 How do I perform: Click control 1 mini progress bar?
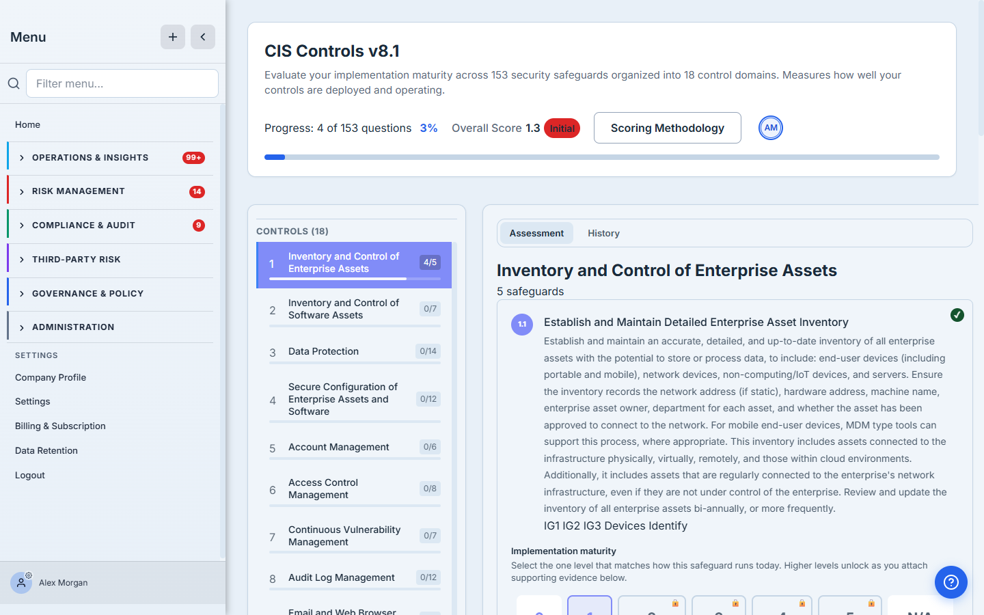tap(355, 279)
